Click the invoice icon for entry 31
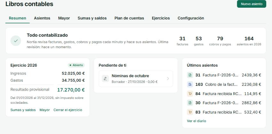Screen dimensions: 272x134 (190, 75)
